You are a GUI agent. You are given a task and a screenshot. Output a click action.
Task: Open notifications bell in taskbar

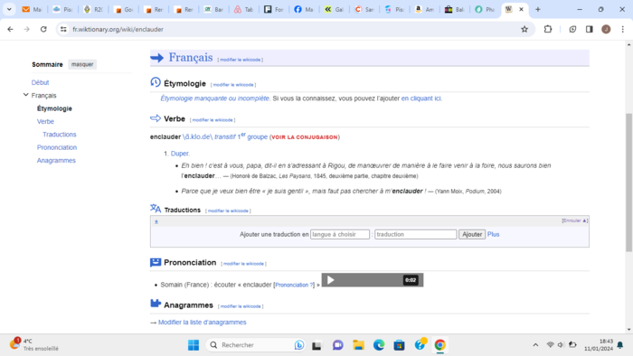point(620,345)
